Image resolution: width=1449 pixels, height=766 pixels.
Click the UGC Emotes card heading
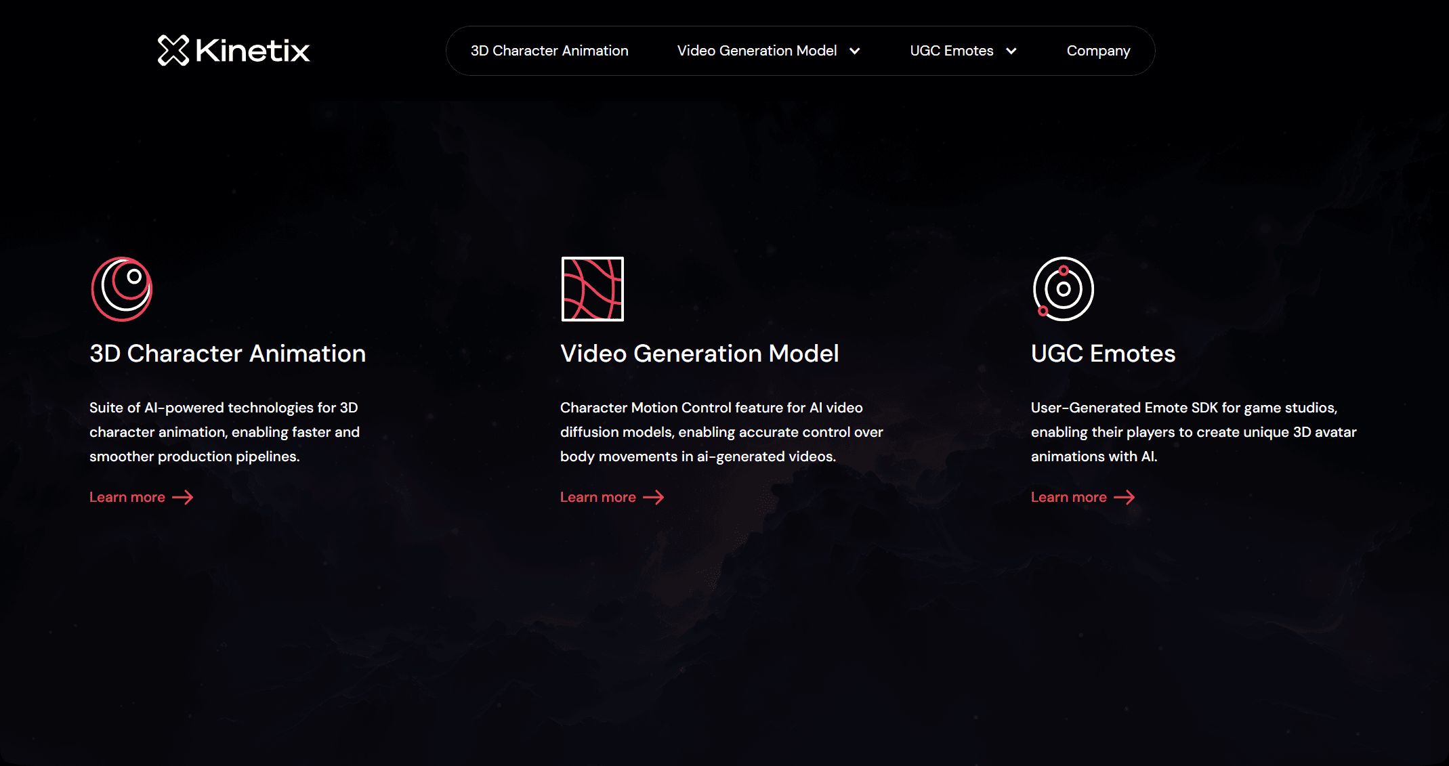click(1103, 354)
